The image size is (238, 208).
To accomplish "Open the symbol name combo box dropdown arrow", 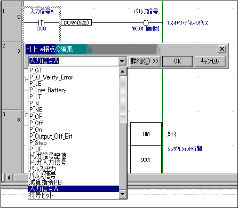I will coord(122,61).
